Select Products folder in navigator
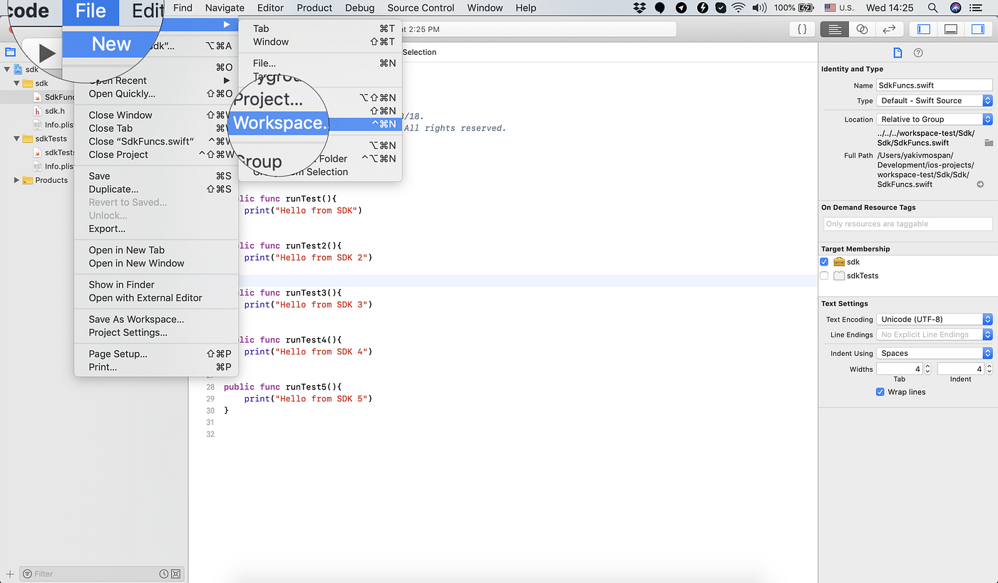Screen dimensions: 998x583 (x=51, y=180)
